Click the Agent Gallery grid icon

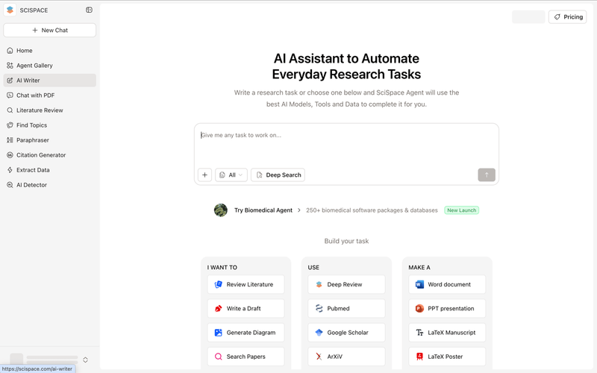(10, 66)
